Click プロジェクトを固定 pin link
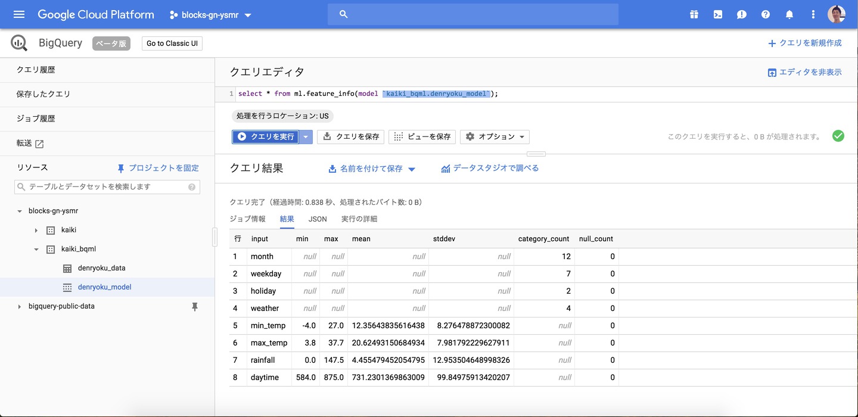Viewport: 858px width, 417px height. pyautogui.click(x=158, y=168)
